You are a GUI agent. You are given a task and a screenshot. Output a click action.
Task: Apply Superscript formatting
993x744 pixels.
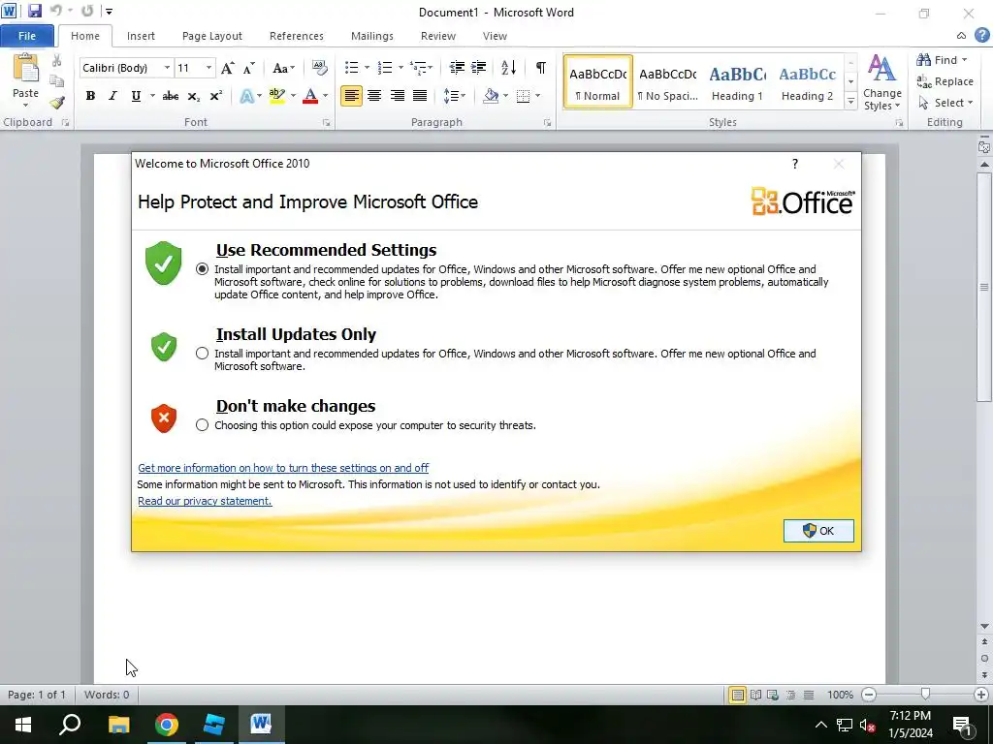pos(216,96)
